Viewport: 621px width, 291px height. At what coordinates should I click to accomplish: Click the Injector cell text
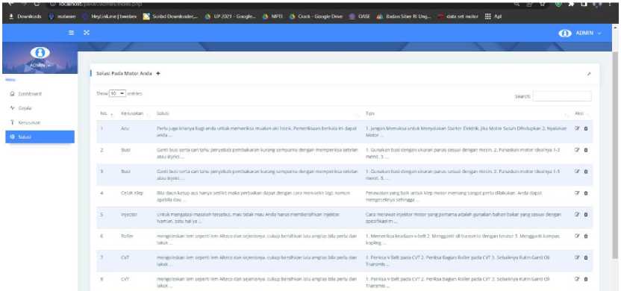click(128, 214)
